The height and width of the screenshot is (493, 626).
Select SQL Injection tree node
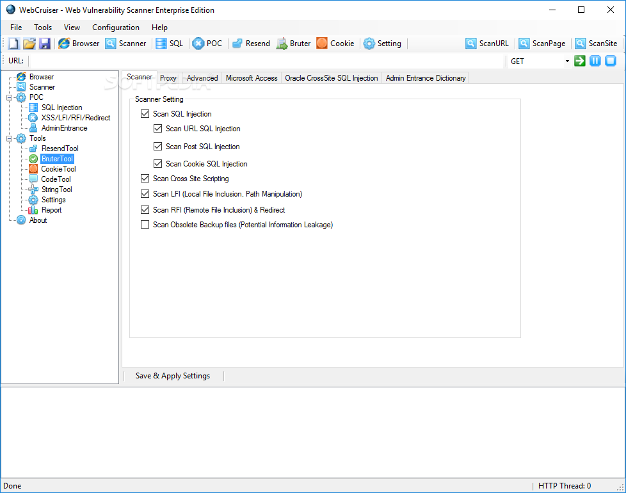point(61,108)
